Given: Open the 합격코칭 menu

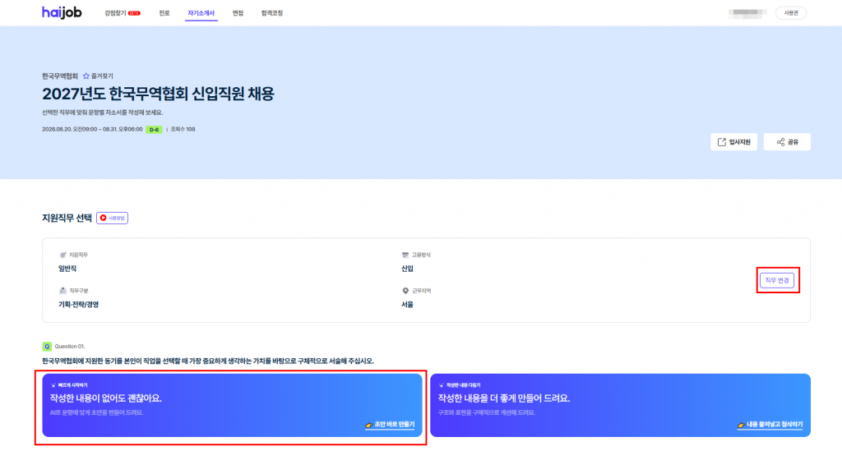Looking at the screenshot, I should pos(271,13).
